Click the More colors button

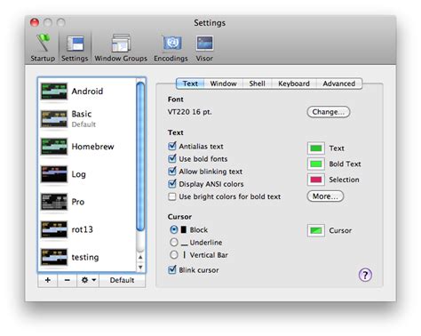point(325,196)
